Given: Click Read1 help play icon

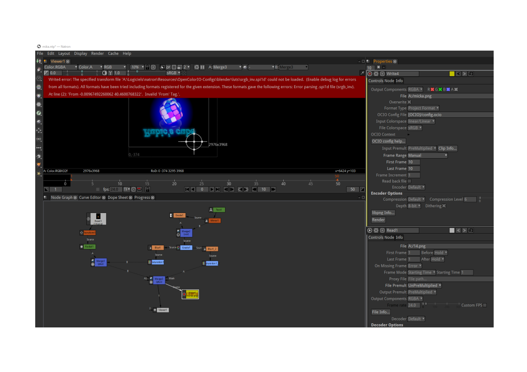Looking at the screenshot, I should [370, 230].
